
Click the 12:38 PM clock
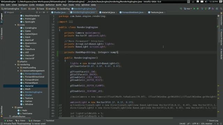pyautogui.click(x=213, y=1)
